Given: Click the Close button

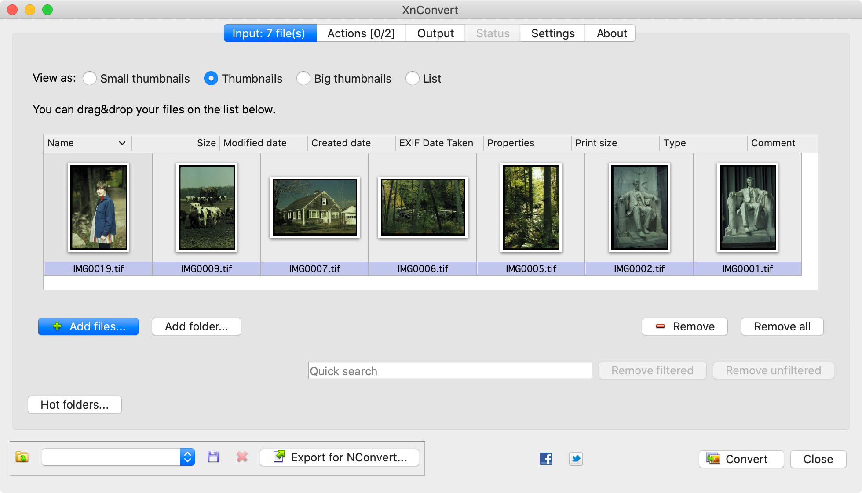Looking at the screenshot, I should click(x=818, y=459).
